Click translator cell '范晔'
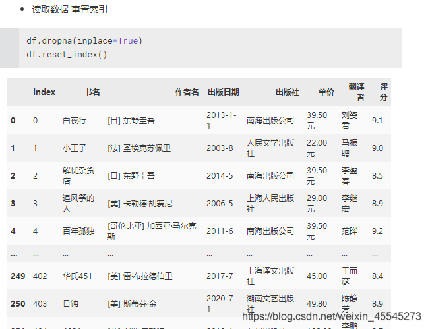Image resolution: width=428 pixels, height=329 pixels. (350, 231)
